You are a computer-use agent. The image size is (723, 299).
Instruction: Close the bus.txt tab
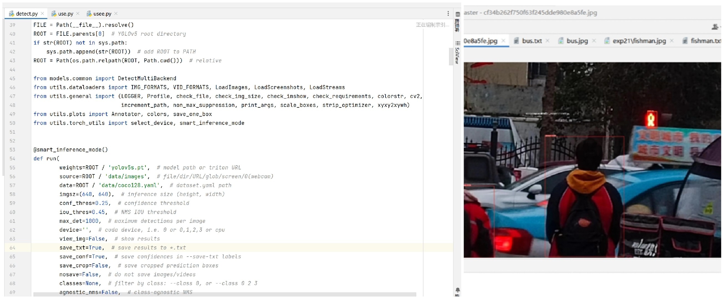[x=547, y=41]
